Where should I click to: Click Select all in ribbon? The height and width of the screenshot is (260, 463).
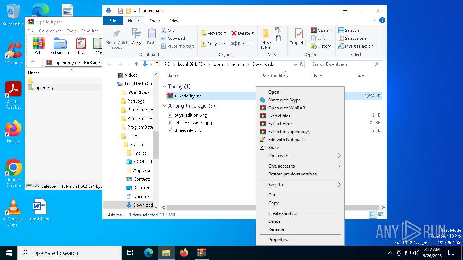350,30
